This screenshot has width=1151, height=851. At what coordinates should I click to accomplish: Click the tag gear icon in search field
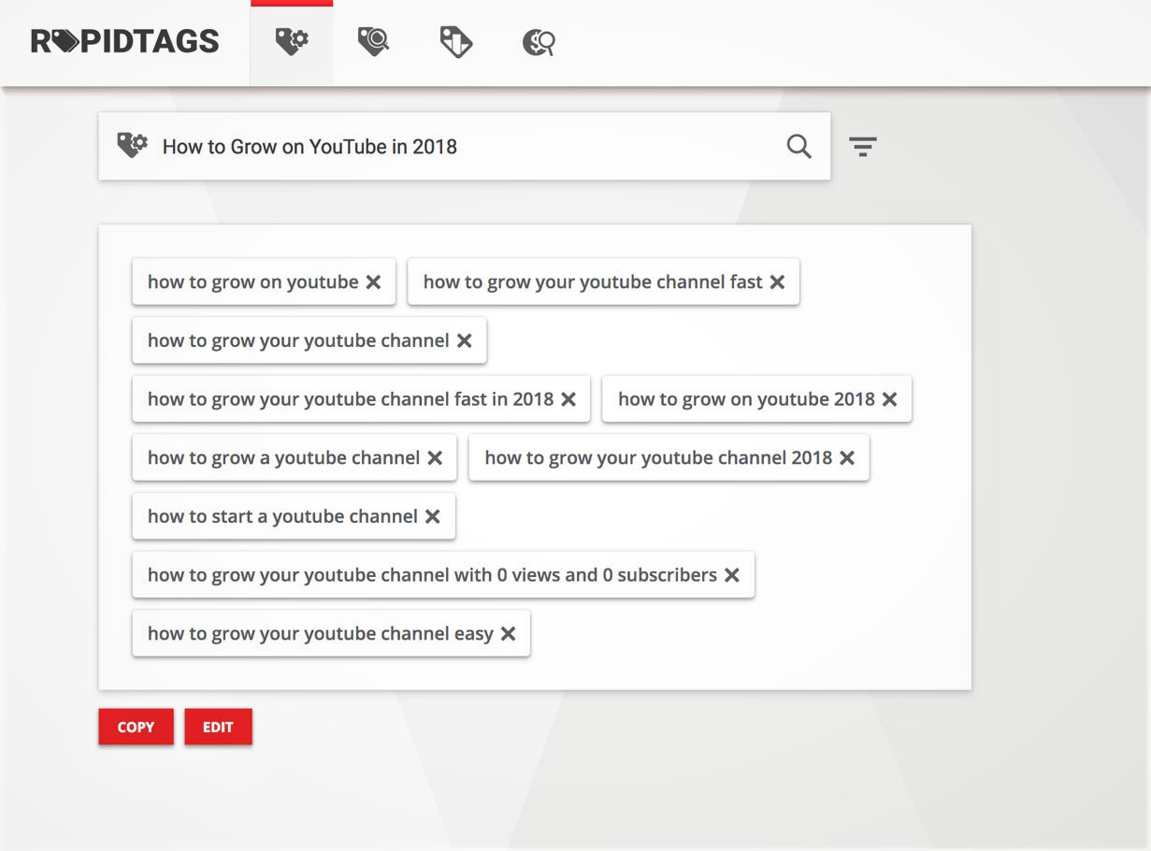pos(132,145)
